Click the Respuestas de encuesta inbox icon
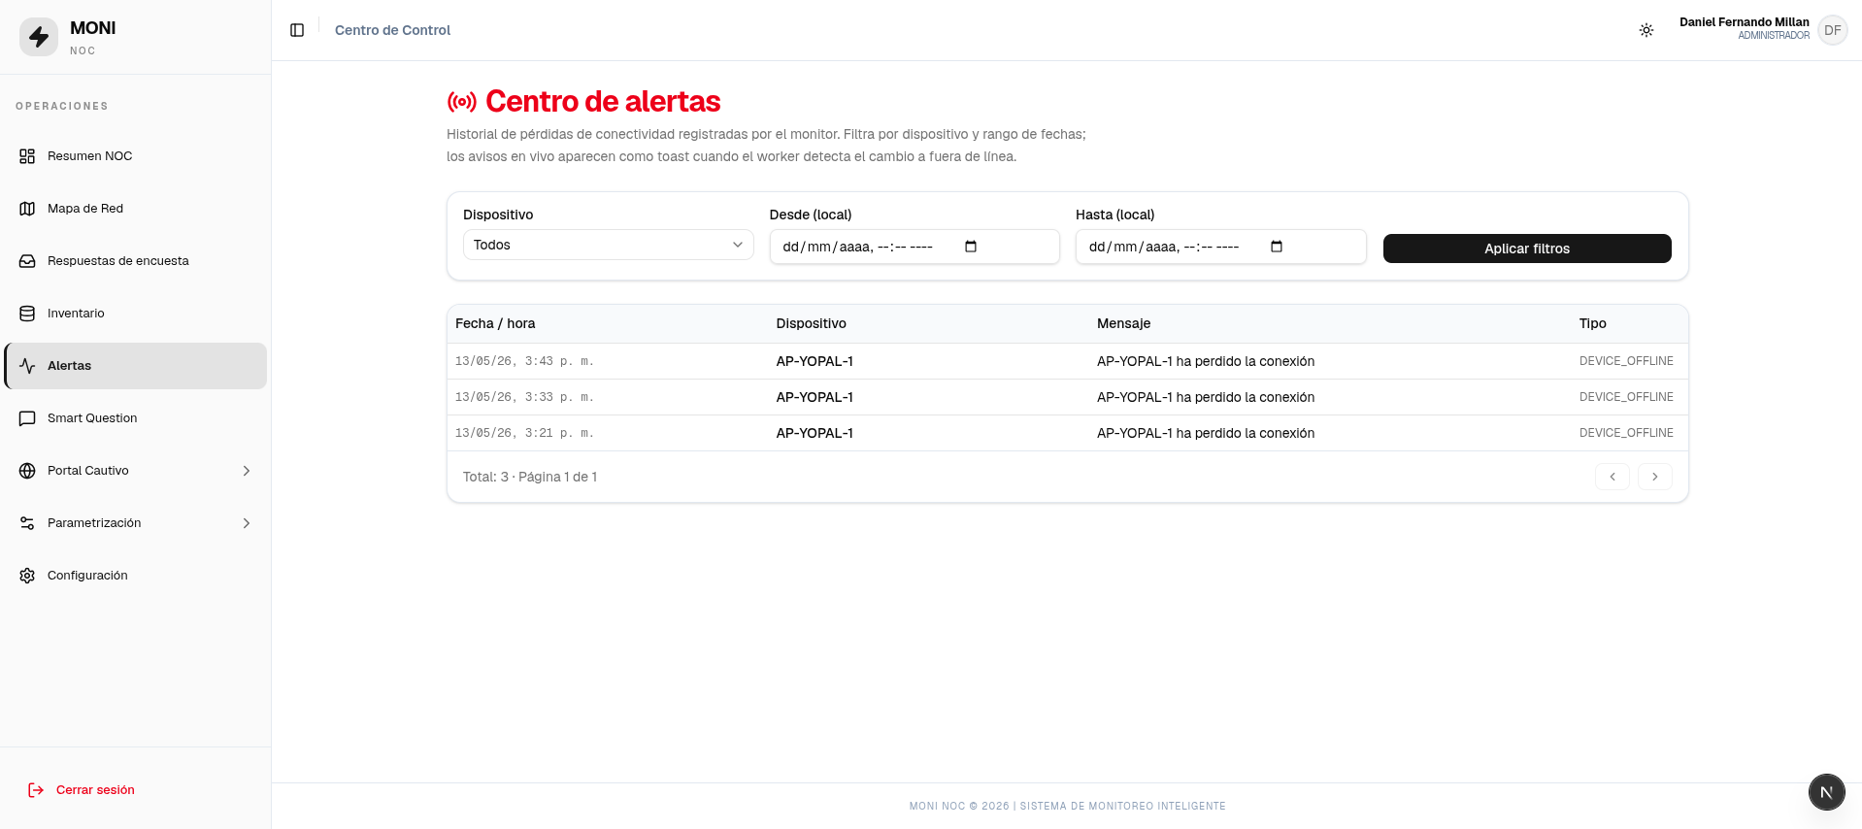 (x=27, y=261)
